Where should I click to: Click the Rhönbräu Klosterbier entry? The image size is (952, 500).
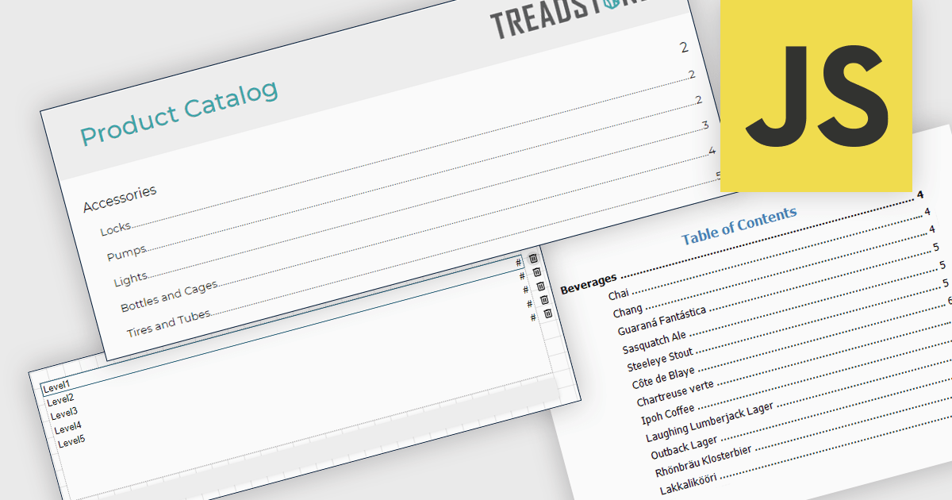click(x=704, y=461)
